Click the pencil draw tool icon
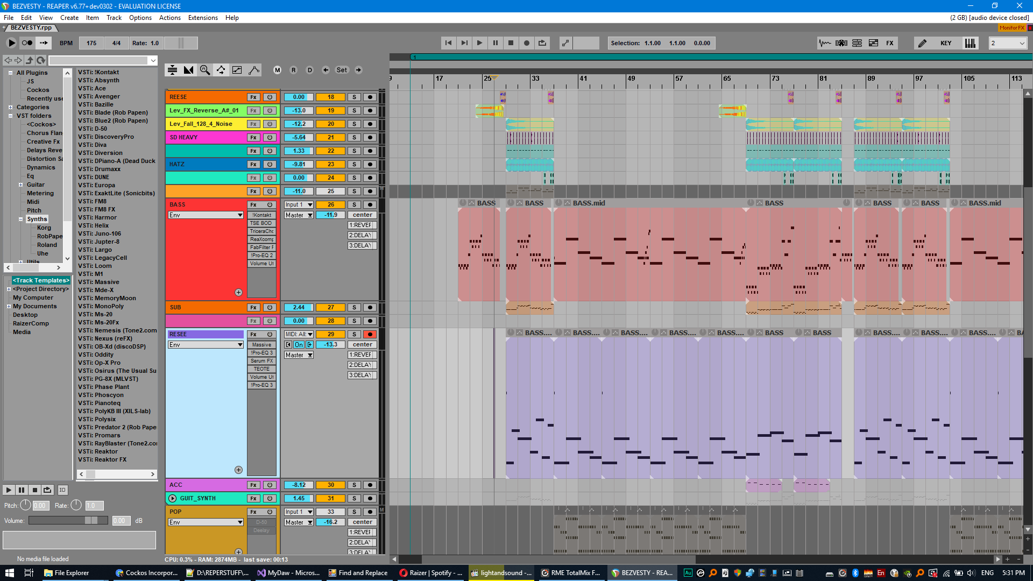 922,43
